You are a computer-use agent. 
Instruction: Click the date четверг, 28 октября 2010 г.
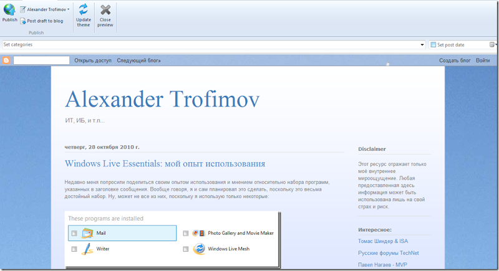(102, 147)
